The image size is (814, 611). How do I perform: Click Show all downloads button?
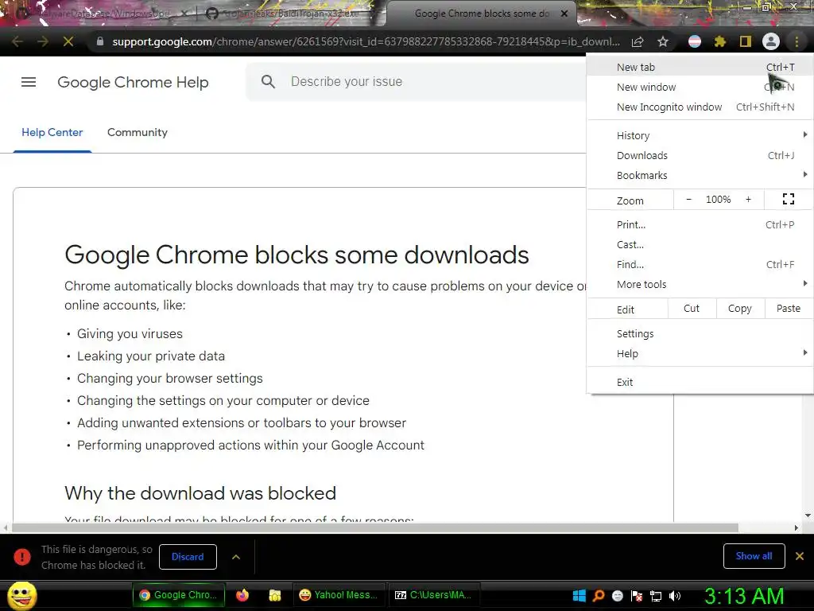click(754, 556)
